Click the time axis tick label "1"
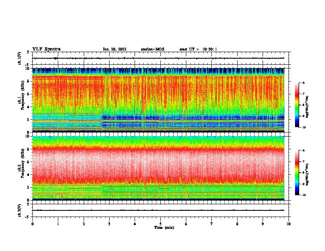Screen dimensions: 325x251 coord(58,224)
